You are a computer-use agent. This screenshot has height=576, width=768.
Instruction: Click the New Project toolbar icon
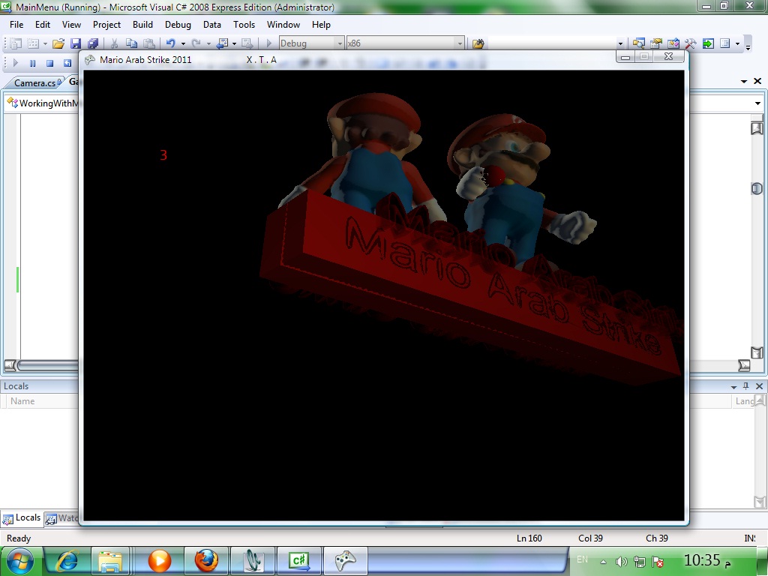tap(16, 43)
